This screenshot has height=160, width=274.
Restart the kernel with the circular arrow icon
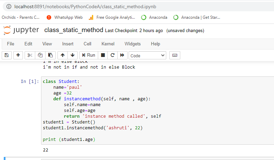[113, 55]
